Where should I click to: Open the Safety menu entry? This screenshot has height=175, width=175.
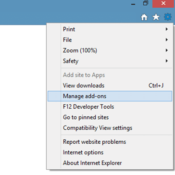click(110, 61)
